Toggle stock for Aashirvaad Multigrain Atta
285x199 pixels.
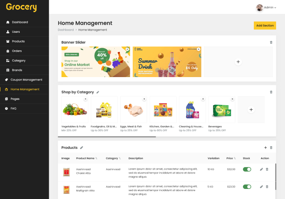[247, 187]
